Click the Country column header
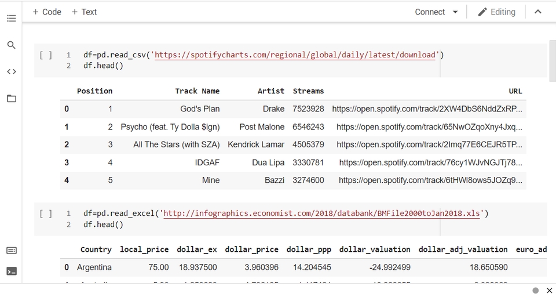Screen dimensions: 556x297 tap(96, 249)
